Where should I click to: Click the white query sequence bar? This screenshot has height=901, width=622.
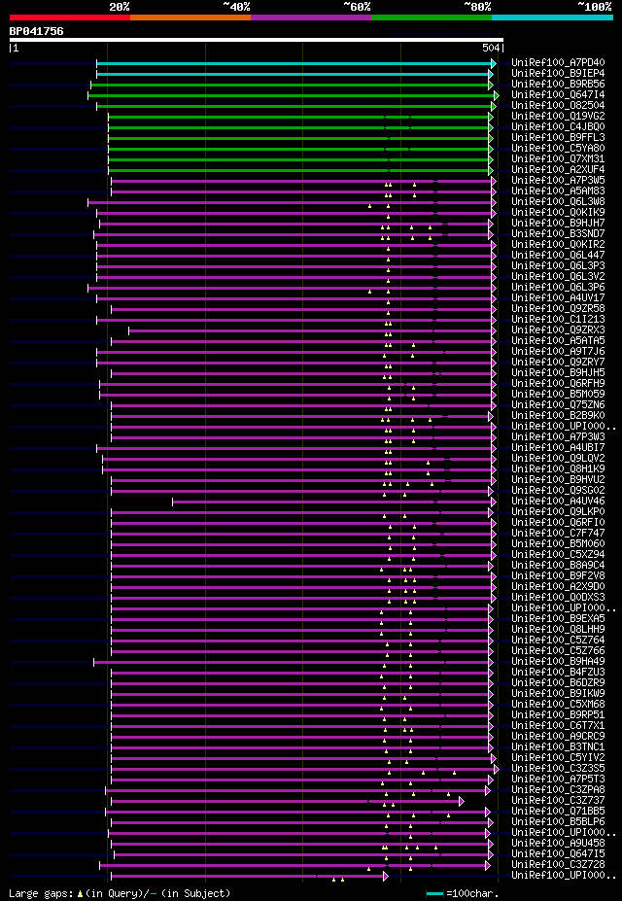257,40
